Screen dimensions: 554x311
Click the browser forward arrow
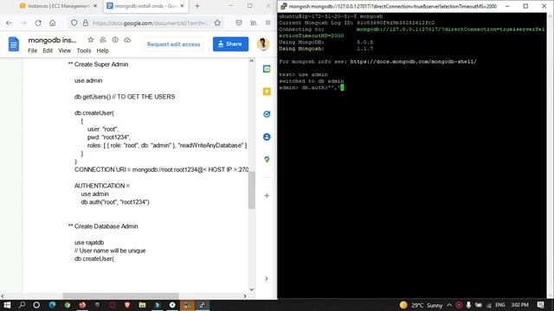coord(23,23)
